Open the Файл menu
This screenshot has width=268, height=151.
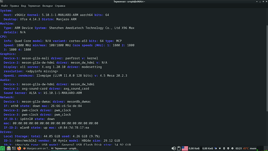click(x=4, y=6)
